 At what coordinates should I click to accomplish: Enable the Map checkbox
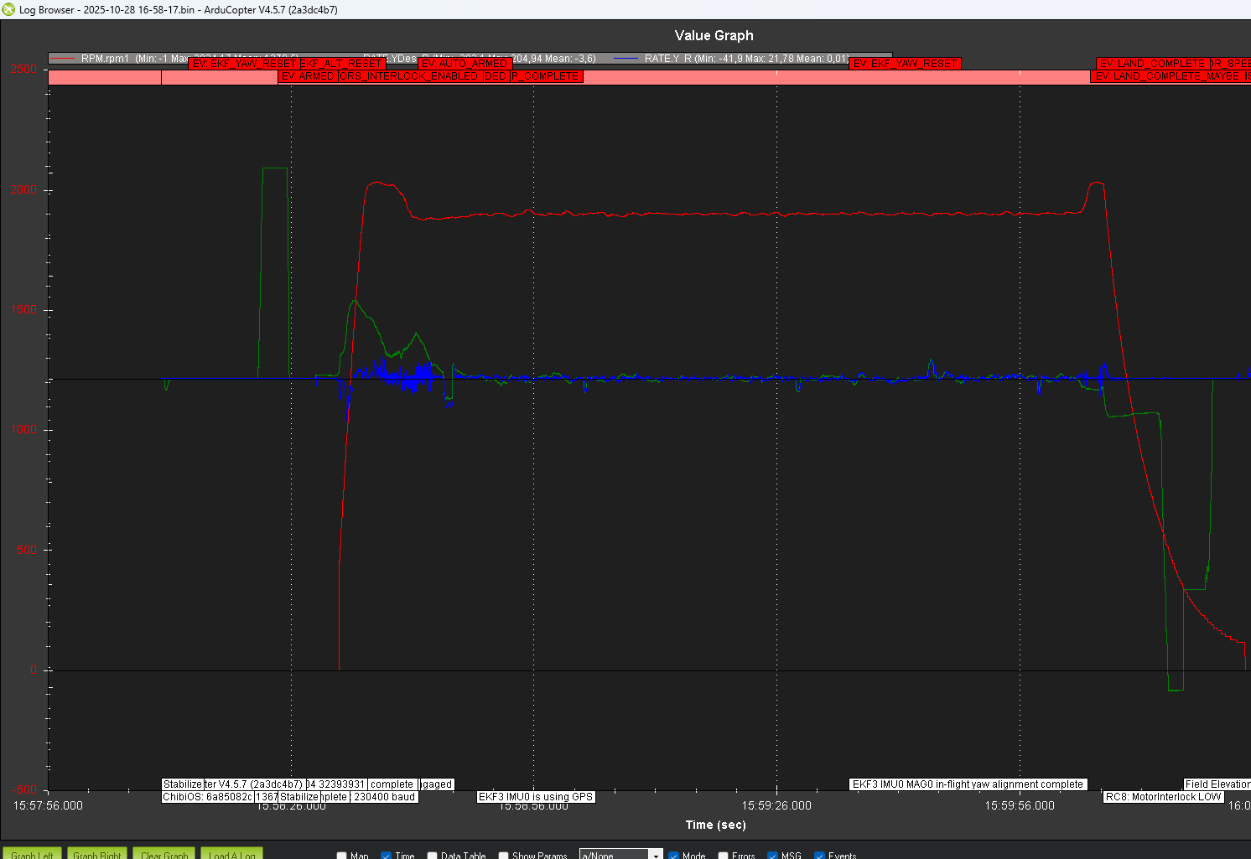(342, 856)
